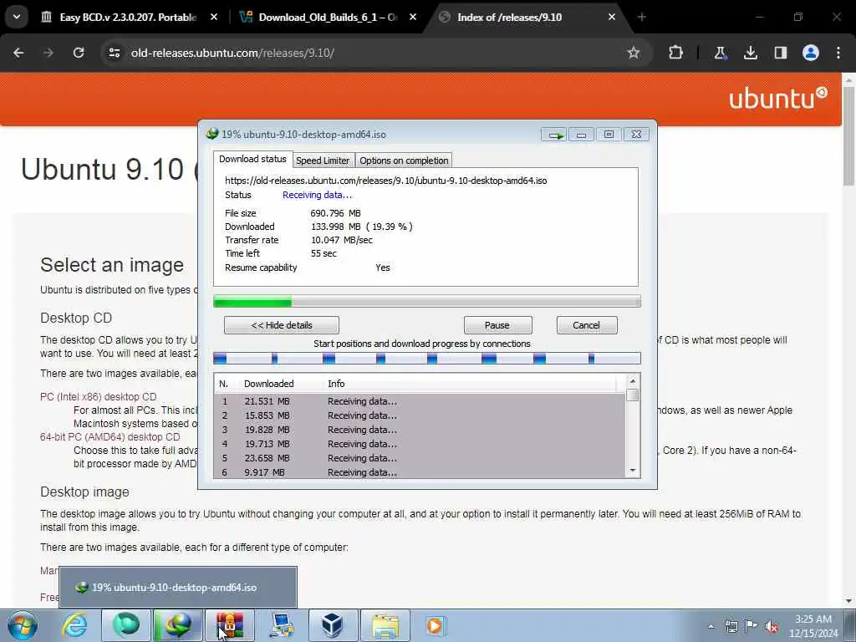Go back to the previous page

click(18, 53)
